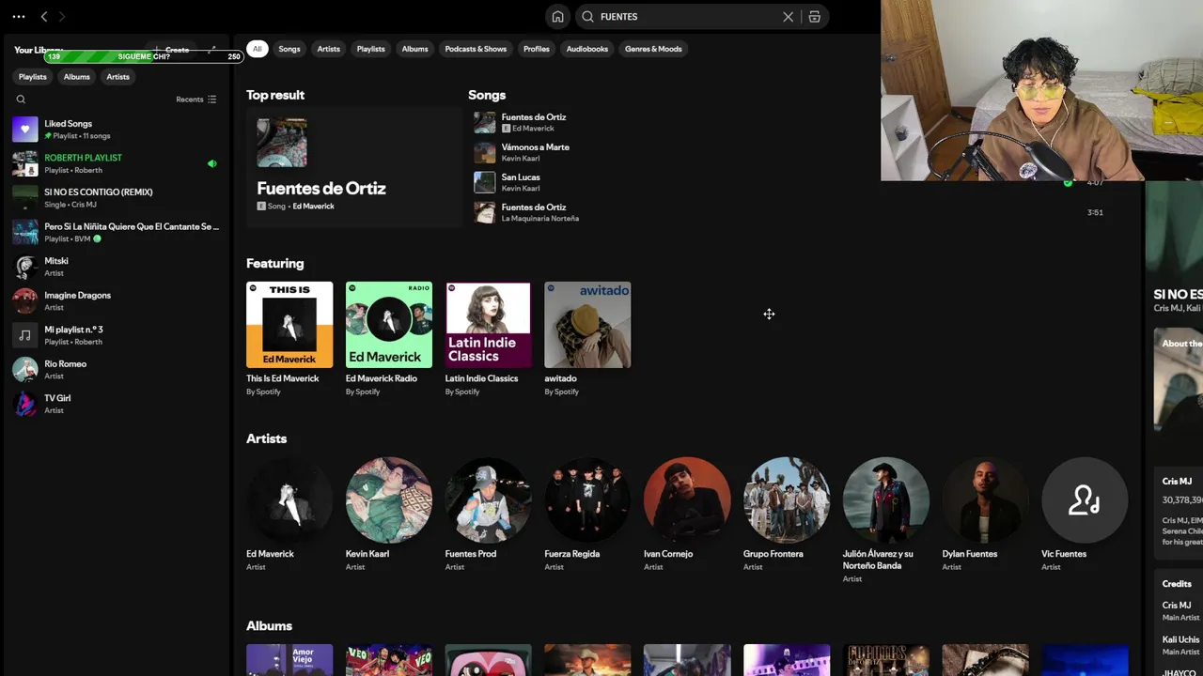Open Liked Songs playlist
1203x676 pixels.
pos(117,130)
